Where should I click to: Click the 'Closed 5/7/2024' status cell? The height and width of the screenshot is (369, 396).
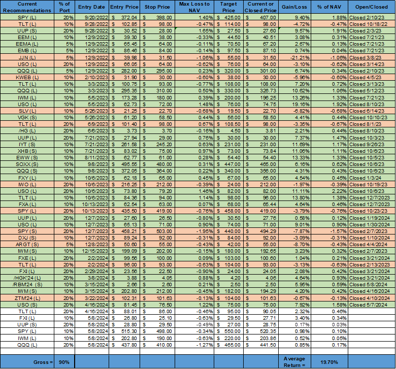point(372,305)
